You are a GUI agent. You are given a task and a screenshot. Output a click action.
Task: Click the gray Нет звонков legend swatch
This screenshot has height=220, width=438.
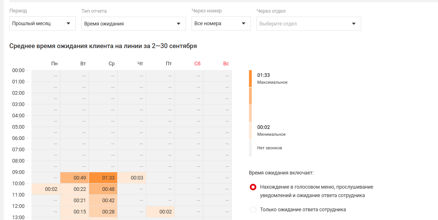[250, 148]
